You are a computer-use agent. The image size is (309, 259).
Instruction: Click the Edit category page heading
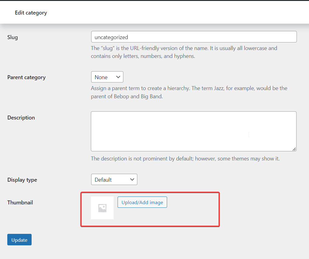click(x=31, y=13)
